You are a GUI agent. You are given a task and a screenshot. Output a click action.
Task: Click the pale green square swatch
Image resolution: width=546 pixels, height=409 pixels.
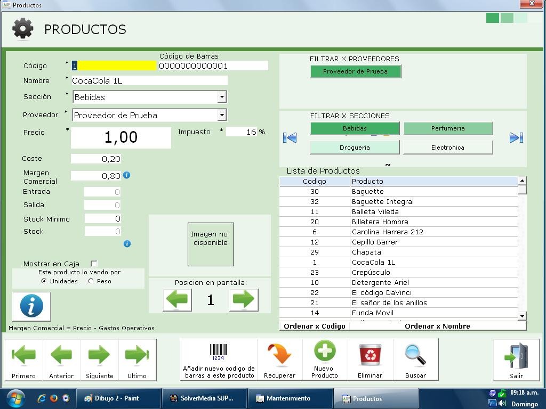(521, 18)
